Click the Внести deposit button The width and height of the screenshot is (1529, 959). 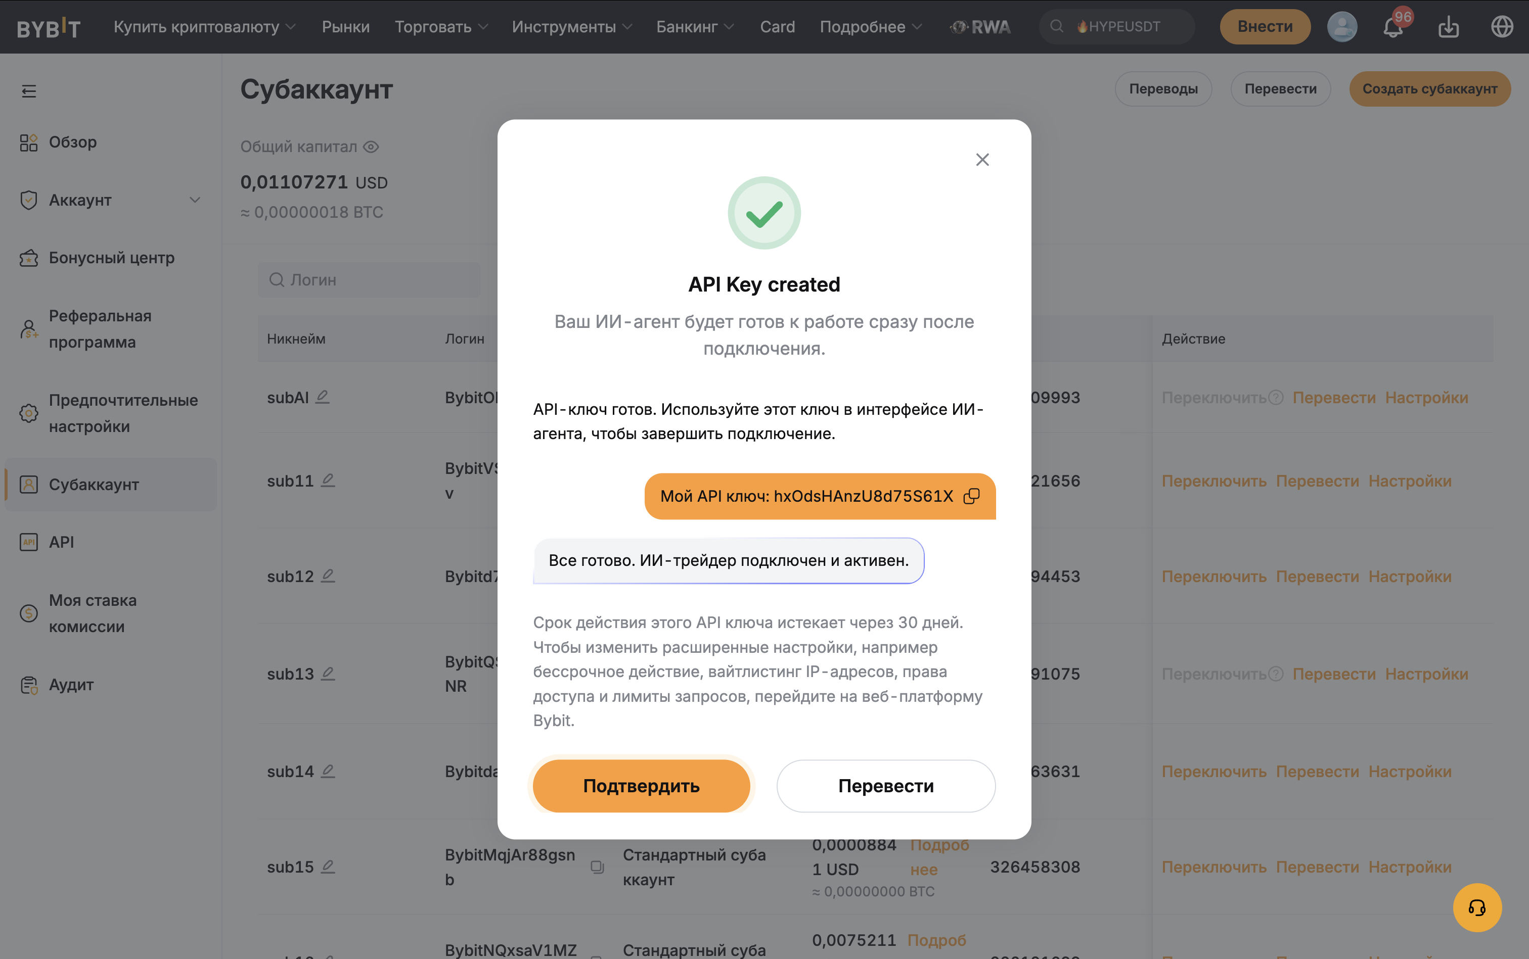point(1265,27)
